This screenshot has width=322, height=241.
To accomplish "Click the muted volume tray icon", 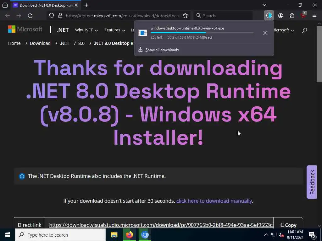I will tap(281, 235).
